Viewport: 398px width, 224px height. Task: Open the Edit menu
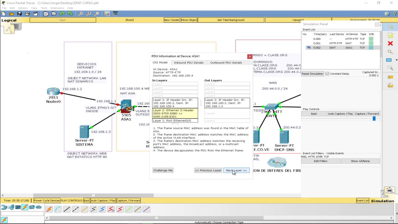[12, 8]
